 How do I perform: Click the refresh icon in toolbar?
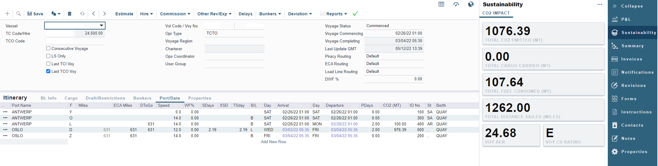click(82, 14)
